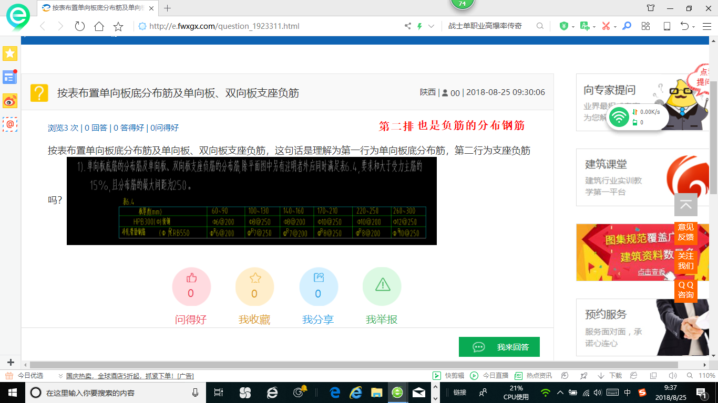The width and height of the screenshot is (718, 403).
Task: Click the share icon in the address bar
Action: click(x=408, y=26)
